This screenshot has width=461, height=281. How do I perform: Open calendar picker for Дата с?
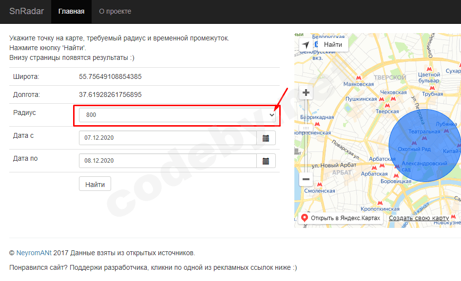tap(266, 138)
